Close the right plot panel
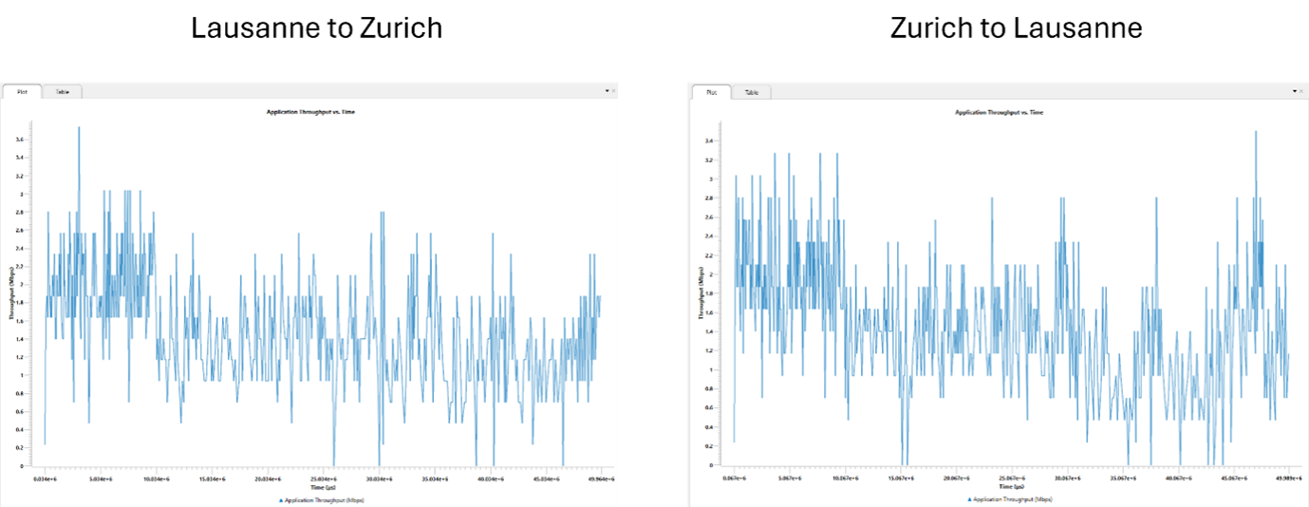The image size is (1309, 507). [1302, 91]
